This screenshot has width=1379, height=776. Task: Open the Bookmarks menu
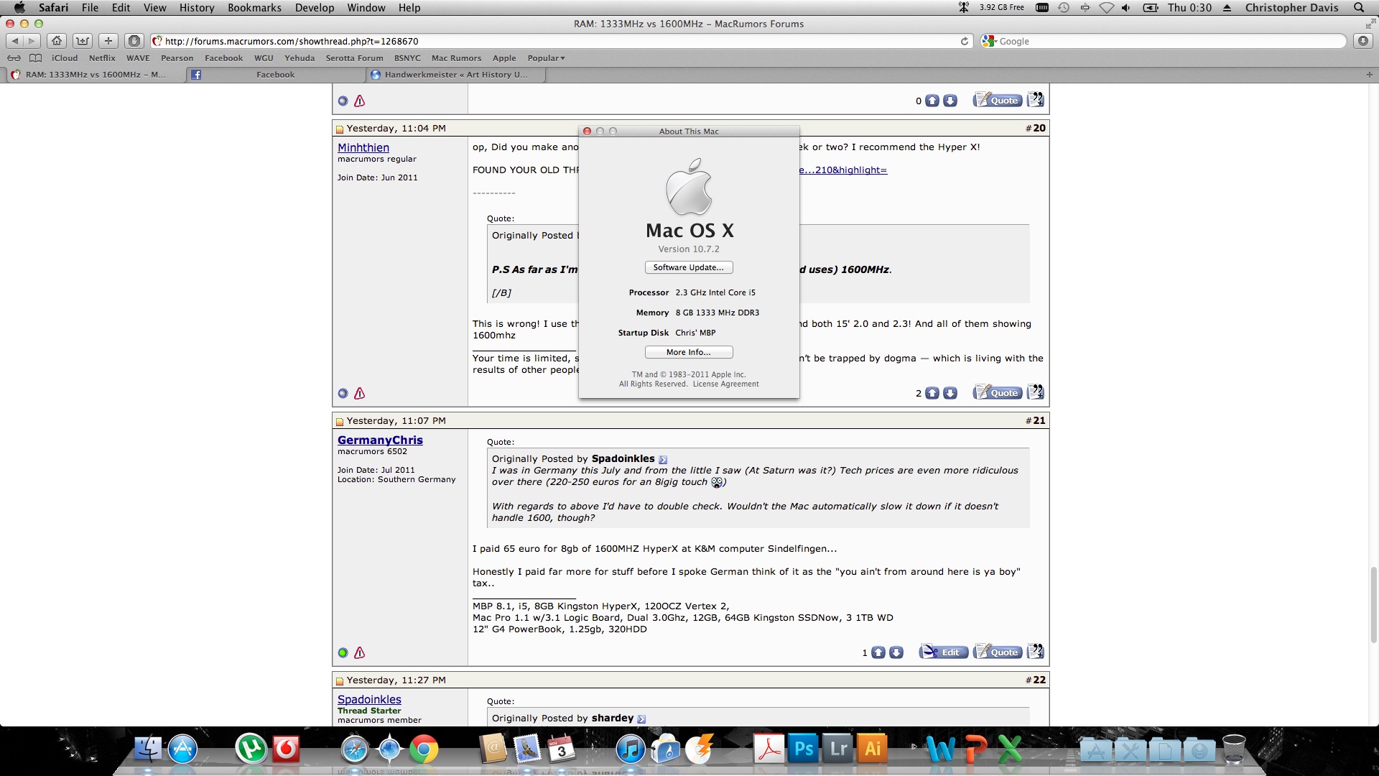point(254,7)
